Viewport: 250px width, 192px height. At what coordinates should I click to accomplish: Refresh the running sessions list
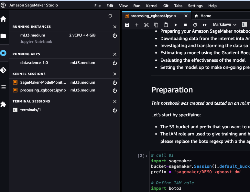[x=110, y=16]
